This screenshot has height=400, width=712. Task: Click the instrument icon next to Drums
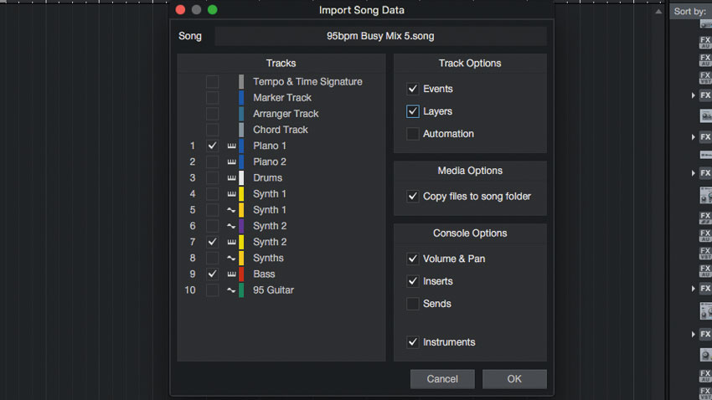point(231,177)
